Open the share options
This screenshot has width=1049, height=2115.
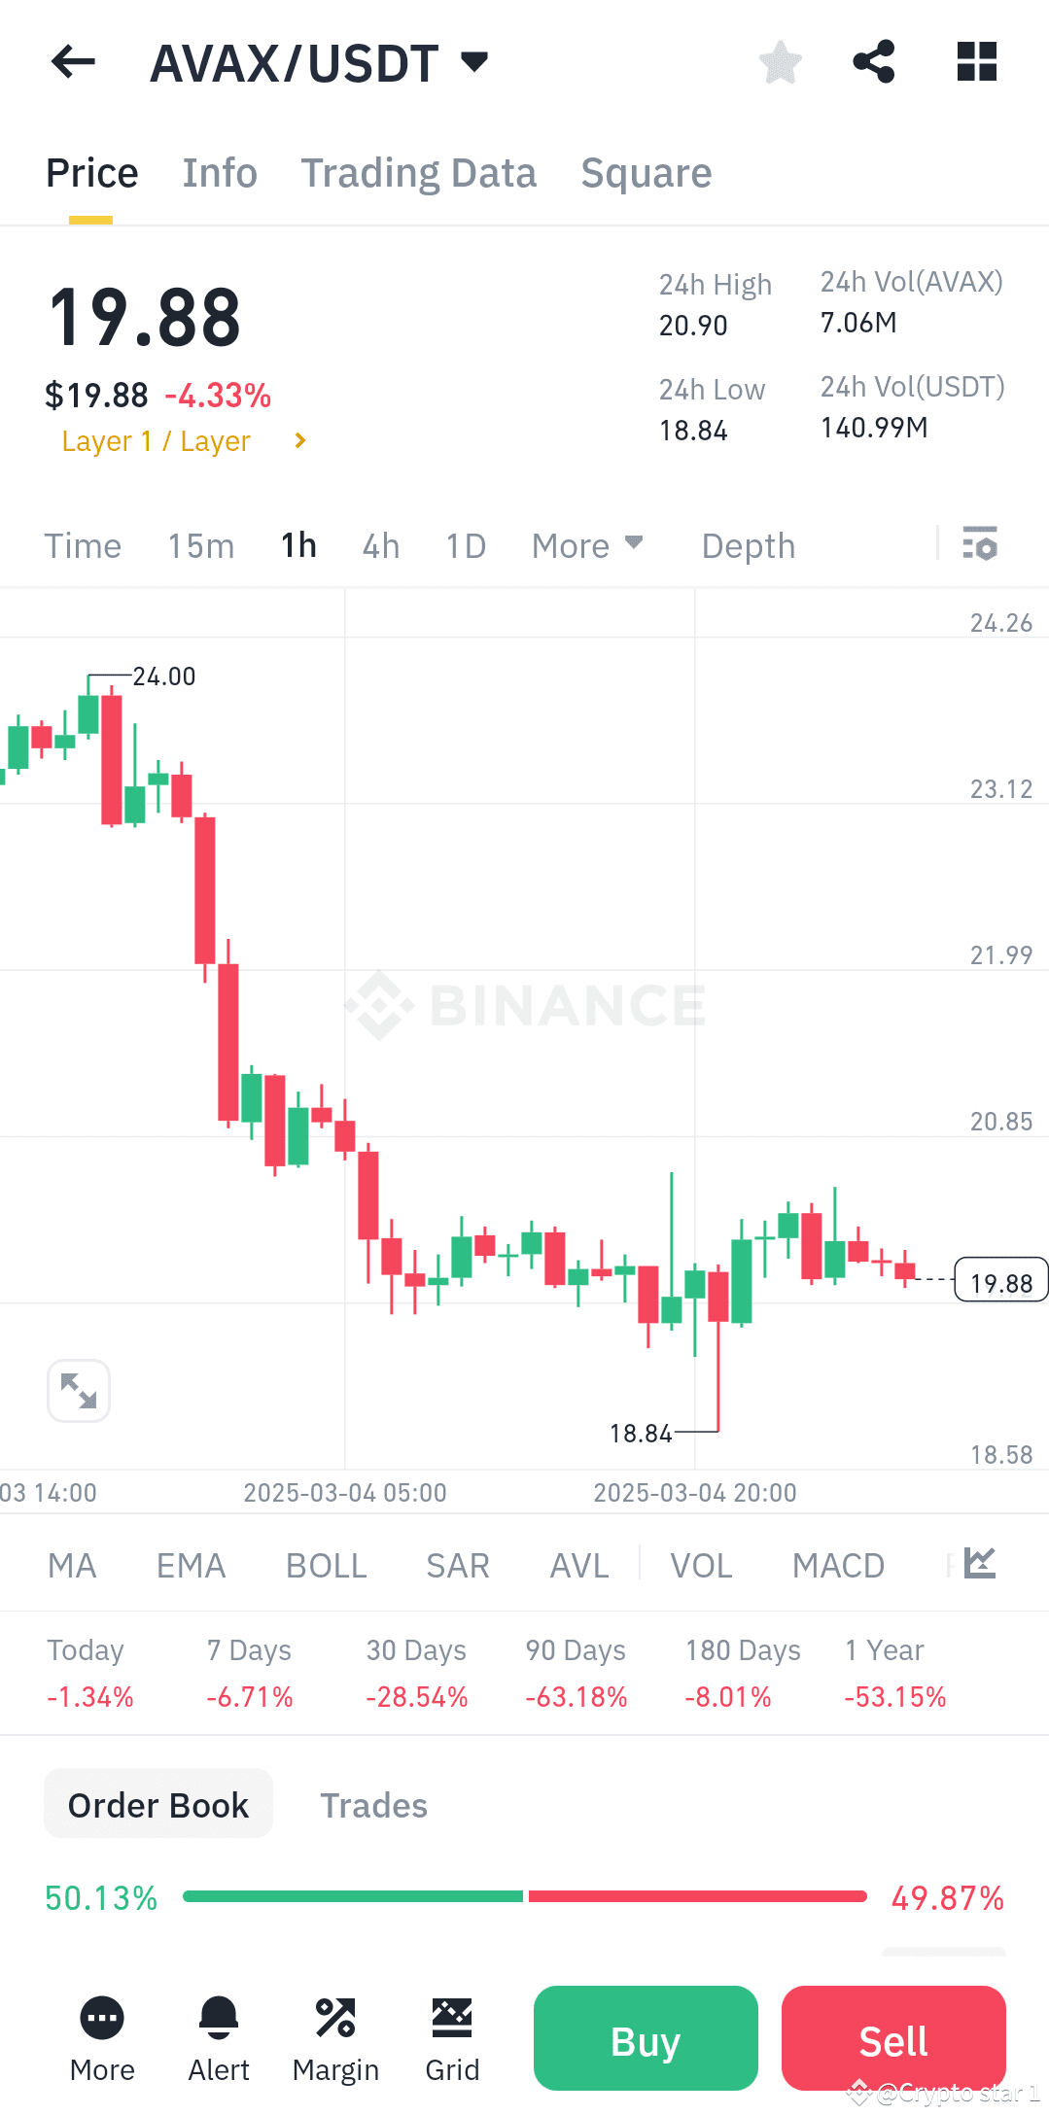(x=873, y=61)
